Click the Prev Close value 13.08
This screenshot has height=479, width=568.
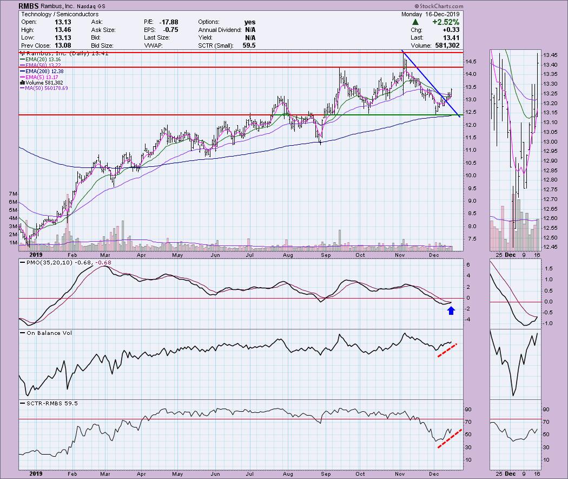click(63, 46)
